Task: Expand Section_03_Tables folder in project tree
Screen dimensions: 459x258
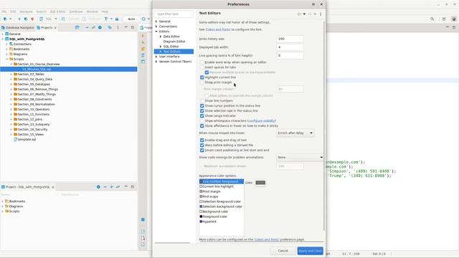Action: [x=11, y=75]
